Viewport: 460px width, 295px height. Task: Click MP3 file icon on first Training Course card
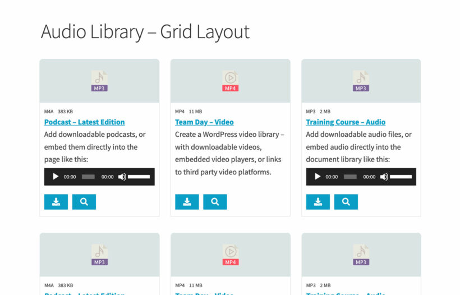[x=361, y=81]
